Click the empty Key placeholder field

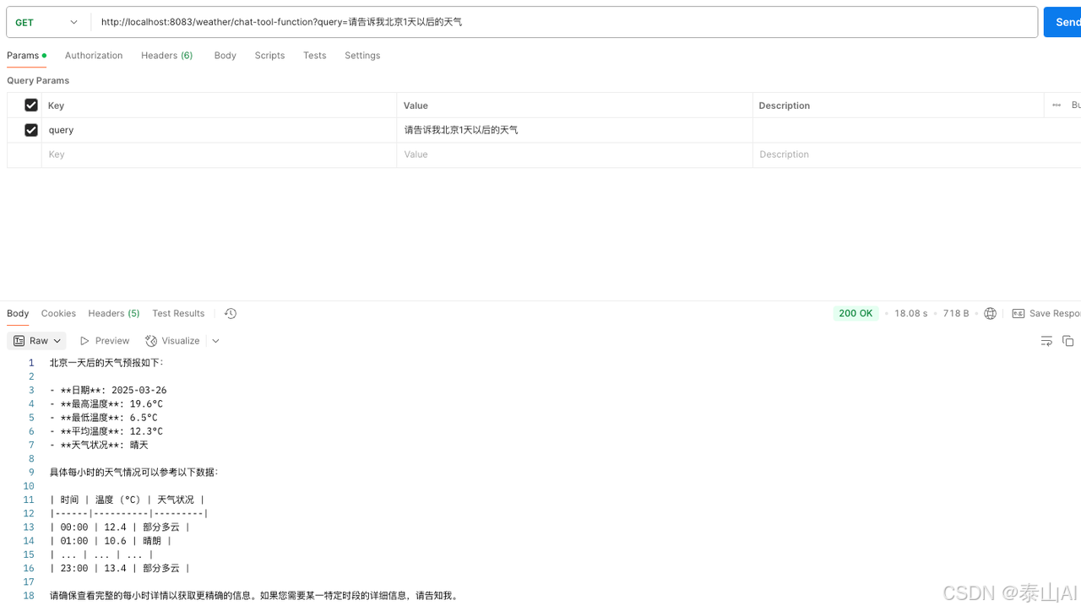tap(219, 154)
